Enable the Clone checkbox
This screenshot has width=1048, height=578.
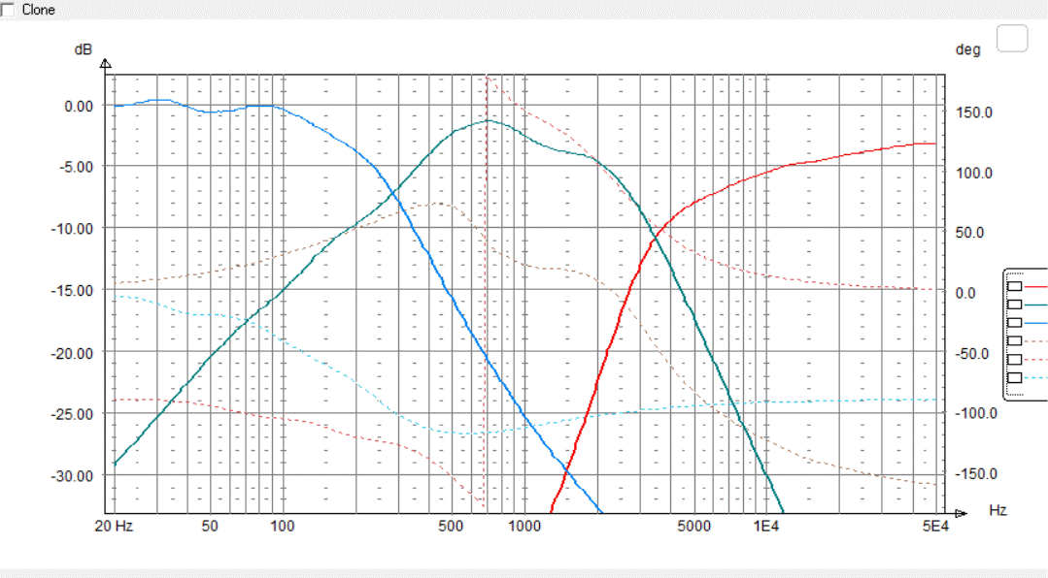[x=7, y=10]
